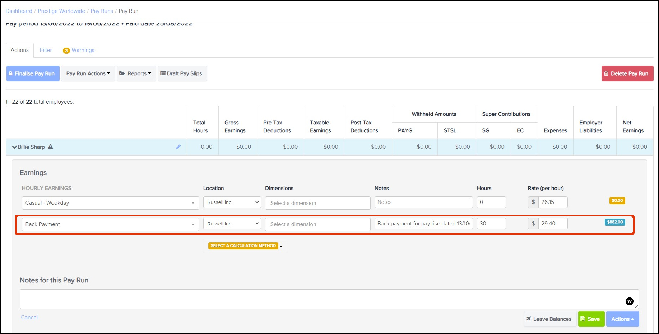Image resolution: width=659 pixels, height=334 pixels.
Task: Click the warning triangle beside Billie Sharp
Action: click(x=51, y=147)
